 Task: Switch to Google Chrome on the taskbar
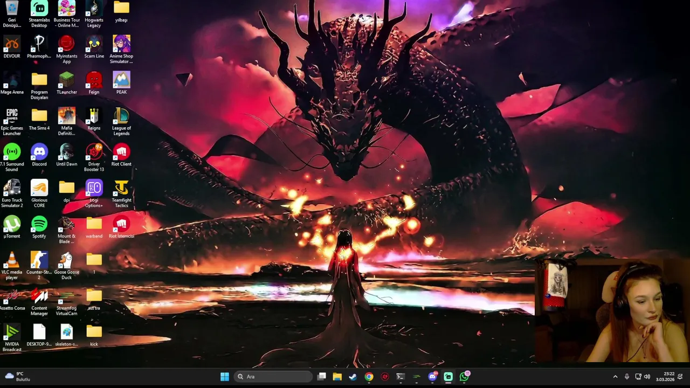coord(369,377)
